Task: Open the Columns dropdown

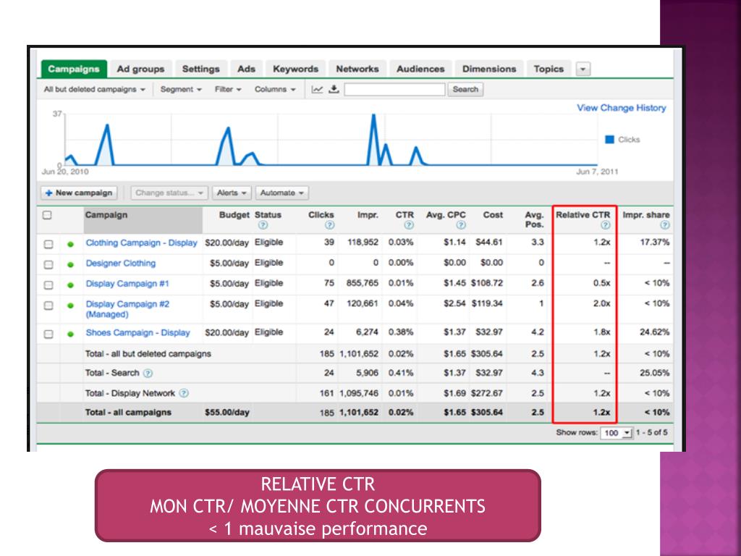Action: click(275, 89)
